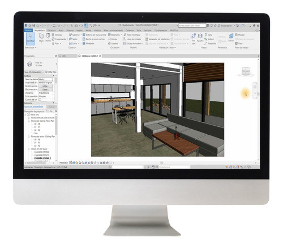
Task: Select the Rampa tool
Action: point(113,39)
